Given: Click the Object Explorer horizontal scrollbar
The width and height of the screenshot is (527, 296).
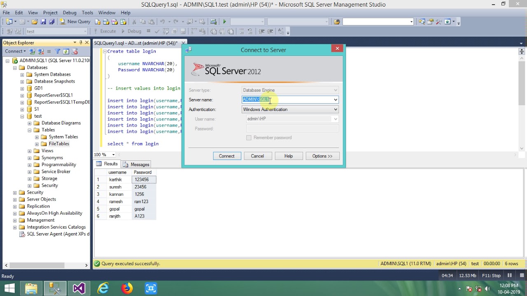Looking at the screenshot, I should pos(45,265).
